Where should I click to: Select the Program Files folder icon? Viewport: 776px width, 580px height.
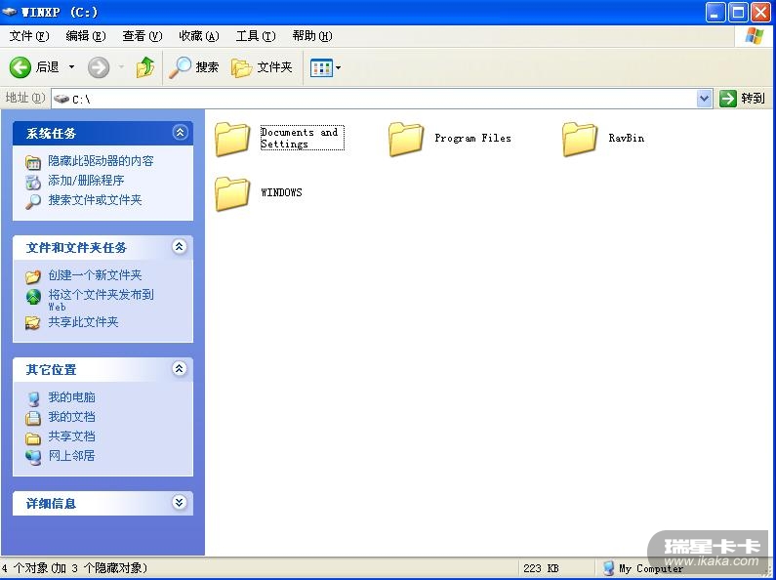click(x=406, y=139)
